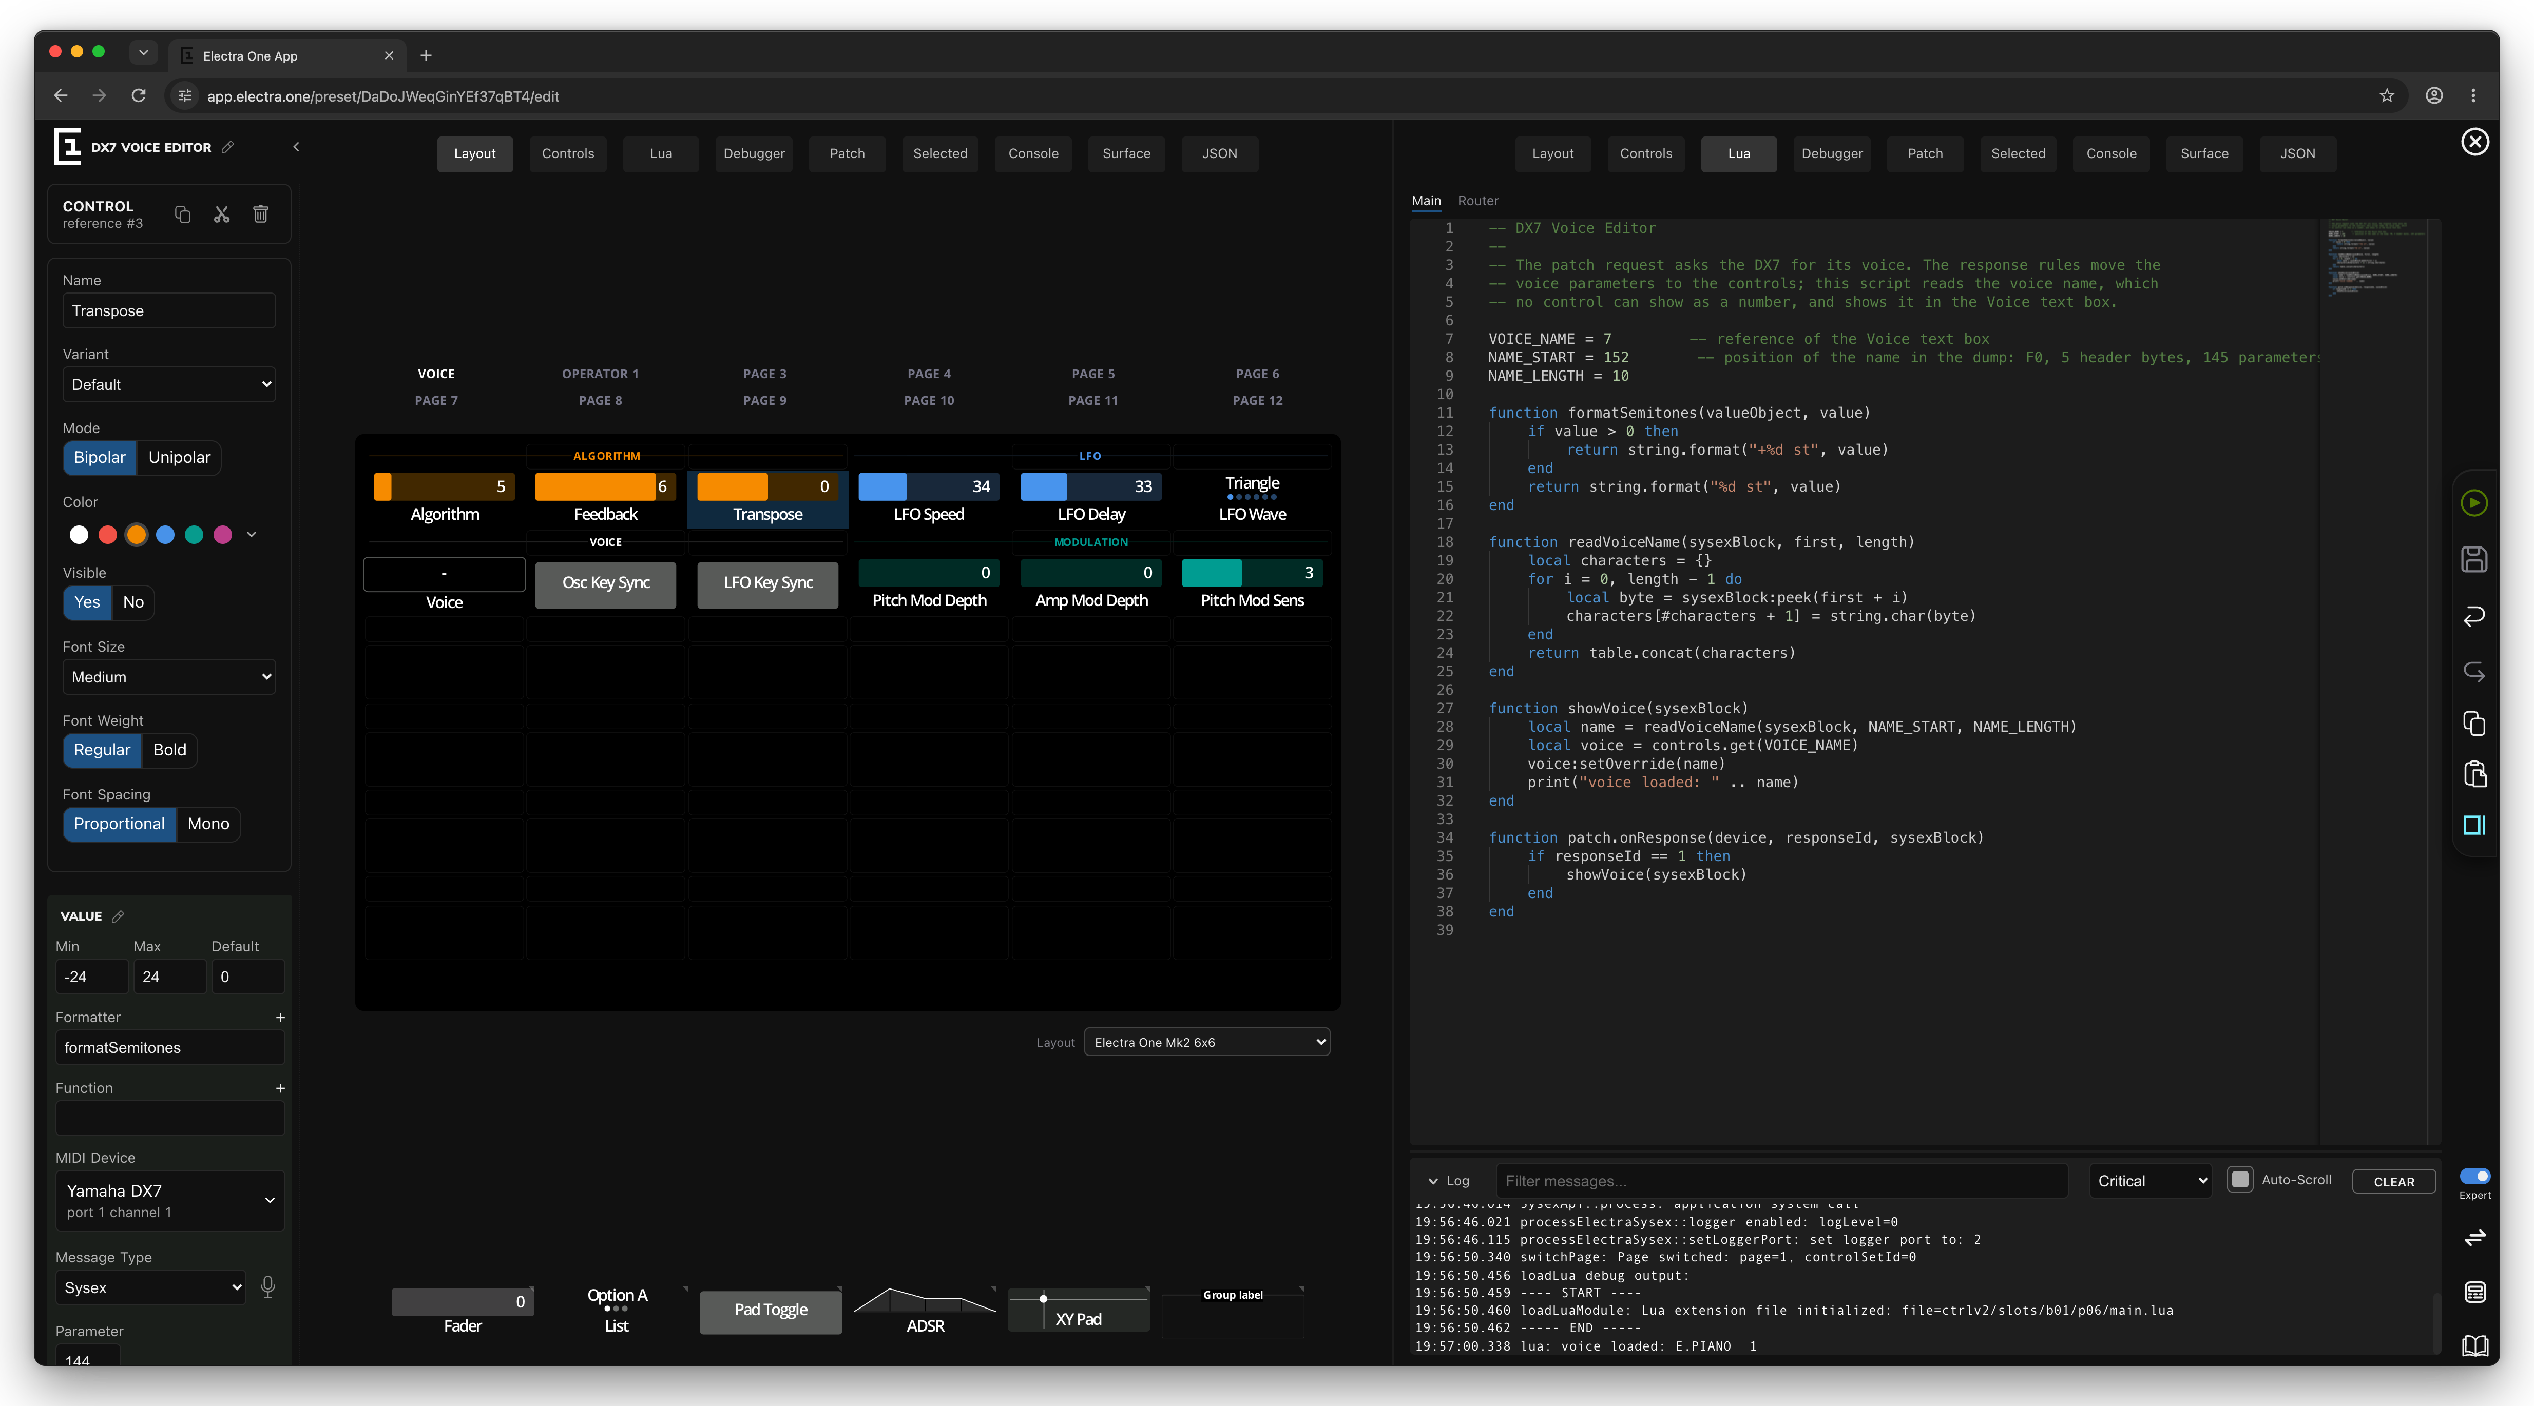The height and width of the screenshot is (1406, 2534).
Task: Open the Message Type Sysex dropdown
Action: pos(150,1287)
